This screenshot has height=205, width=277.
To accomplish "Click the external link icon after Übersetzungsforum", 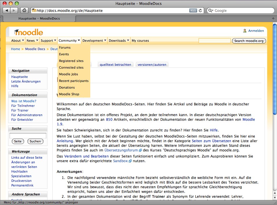I will [140, 150].
